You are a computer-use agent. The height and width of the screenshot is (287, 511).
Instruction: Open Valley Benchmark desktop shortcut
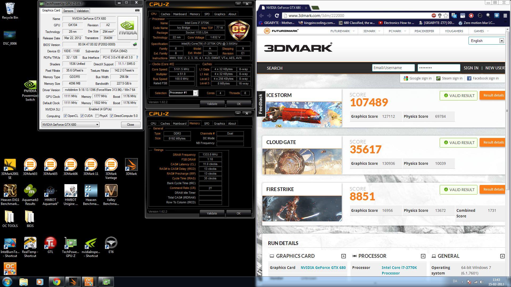point(111,195)
